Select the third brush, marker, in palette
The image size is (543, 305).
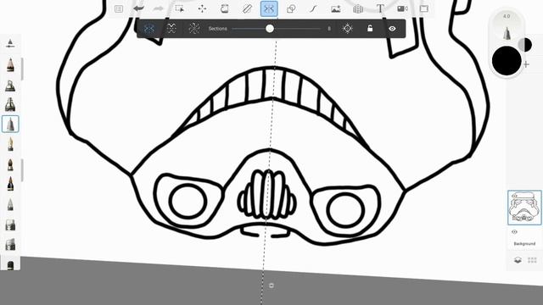[10, 104]
